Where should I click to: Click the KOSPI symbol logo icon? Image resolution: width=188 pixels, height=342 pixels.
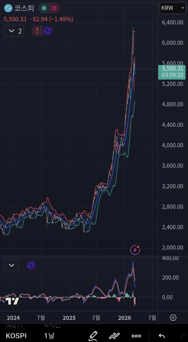pos(8,8)
